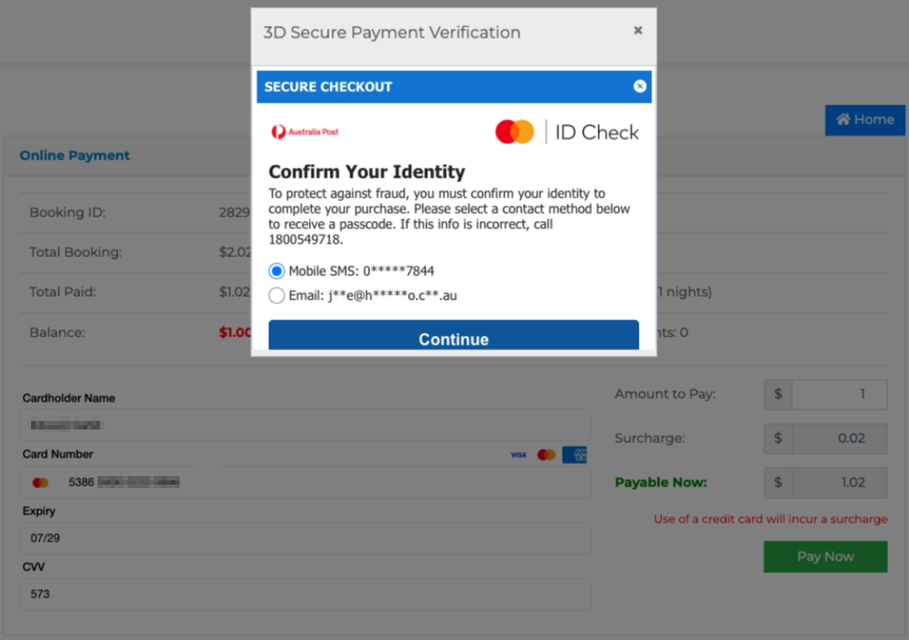Click the American Express brand icon
Screen dimensions: 909x640
574,455
